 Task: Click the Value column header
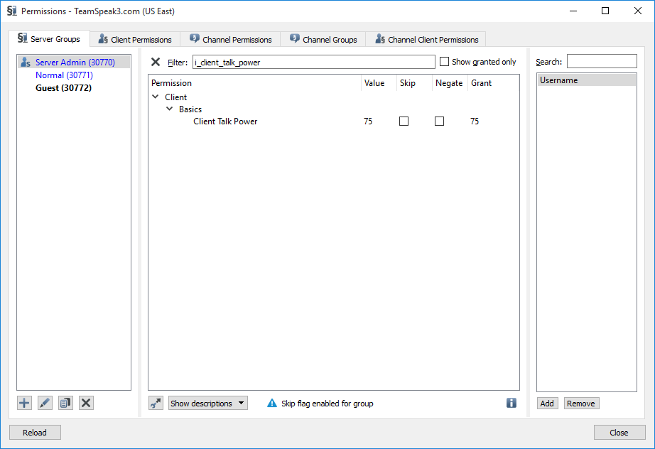click(x=379, y=83)
